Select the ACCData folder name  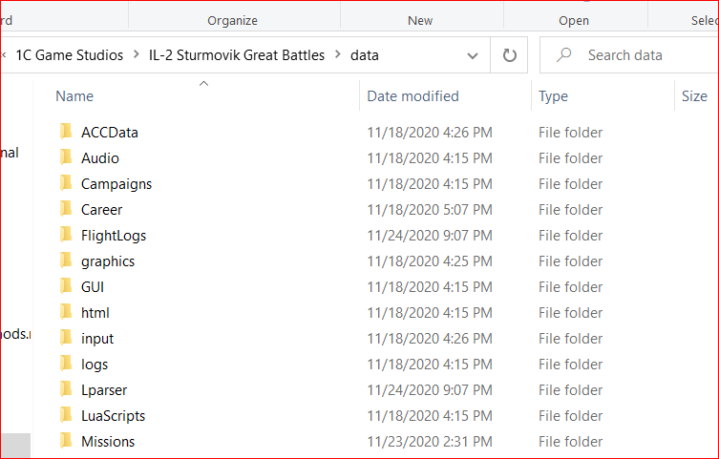[110, 133]
